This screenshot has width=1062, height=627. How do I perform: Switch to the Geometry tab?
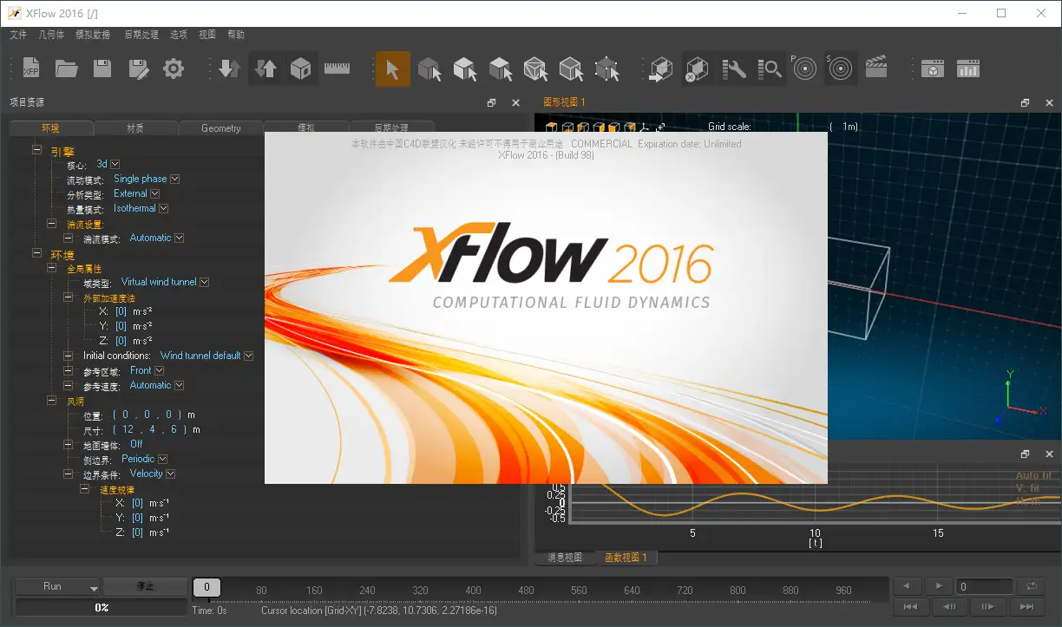coord(220,128)
